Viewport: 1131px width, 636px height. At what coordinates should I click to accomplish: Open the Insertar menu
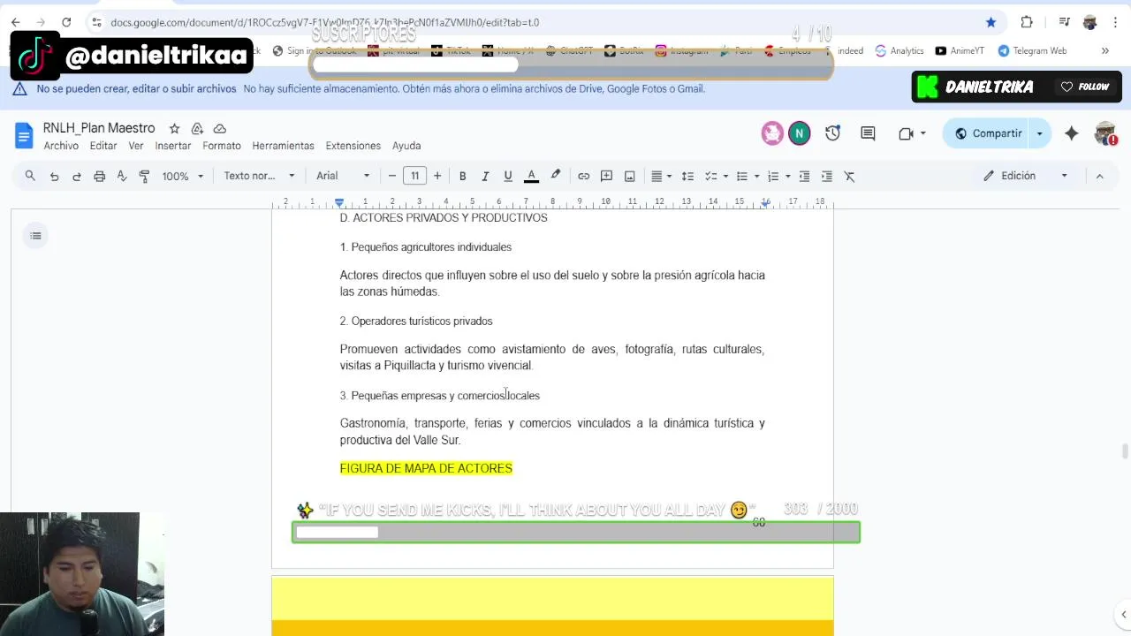[x=173, y=146]
